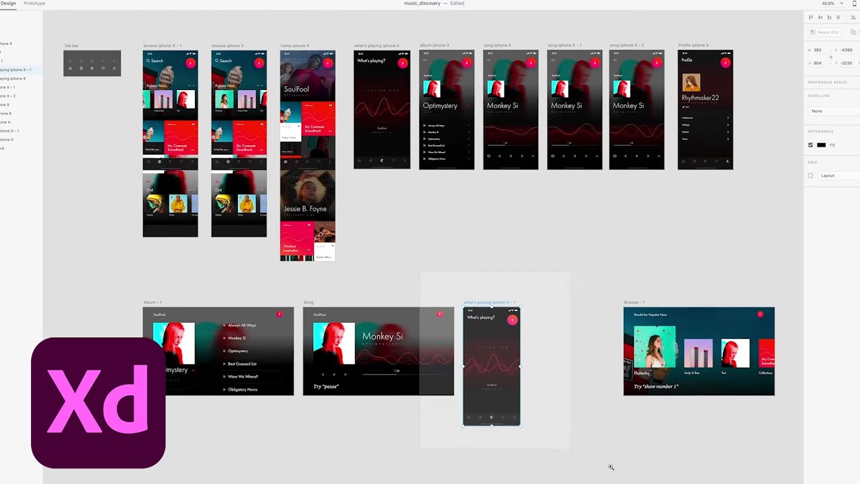Click the profile icon in Tab bar artboard
Screen dimensions: 860x484
click(114, 68)
